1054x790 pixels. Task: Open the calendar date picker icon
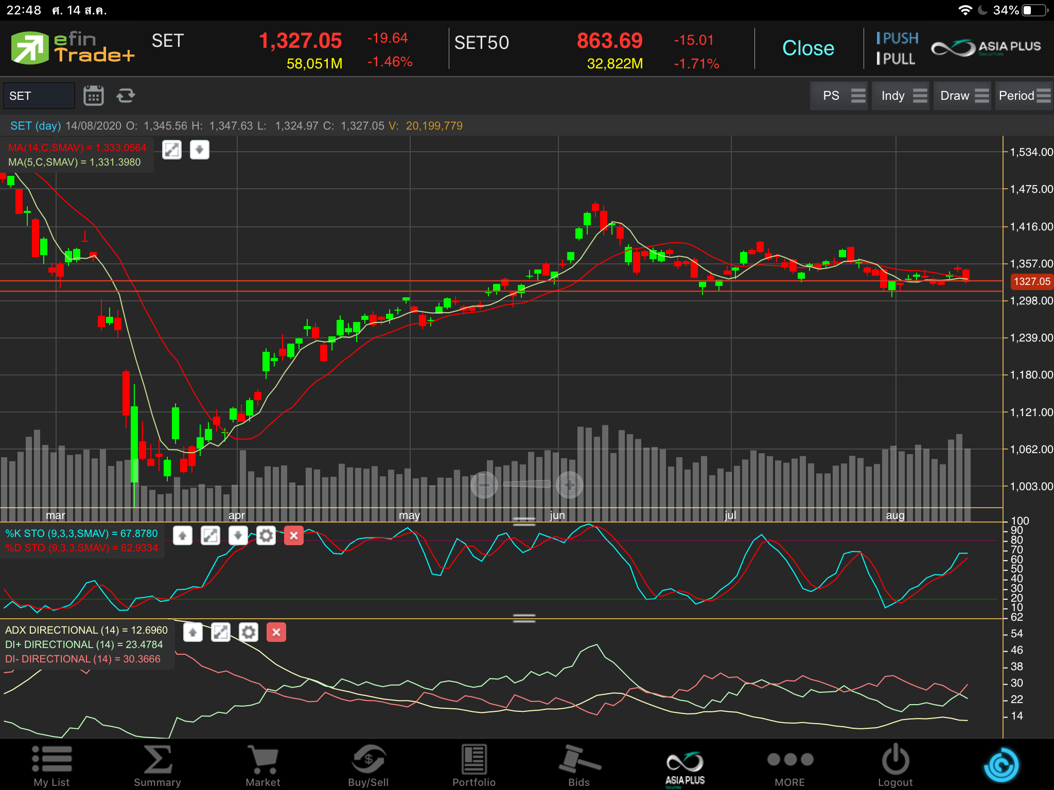94,96
